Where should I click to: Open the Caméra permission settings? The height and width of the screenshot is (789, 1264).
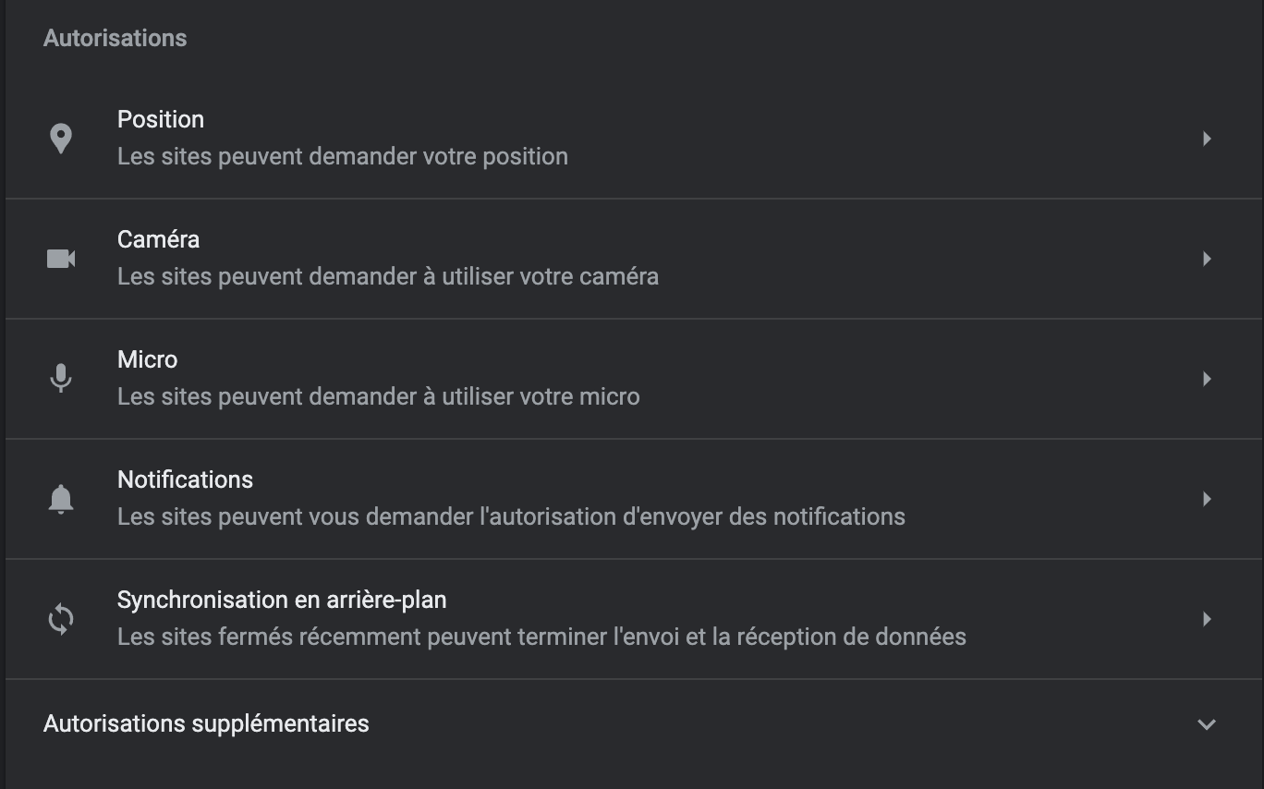(x=634, y=259)
